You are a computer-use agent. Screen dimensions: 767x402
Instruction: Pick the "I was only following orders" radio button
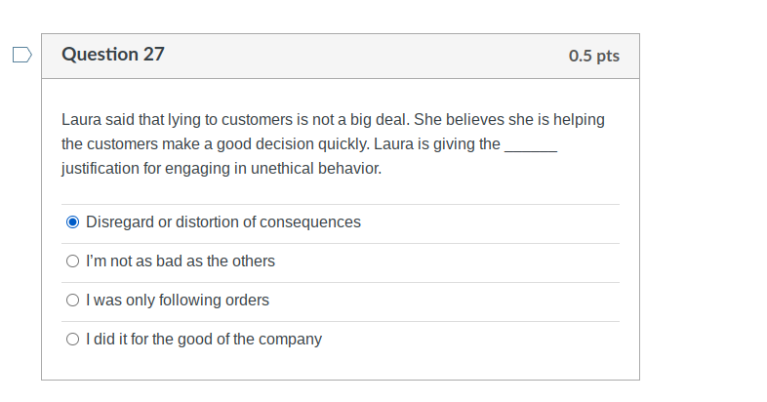click(72, 301)
